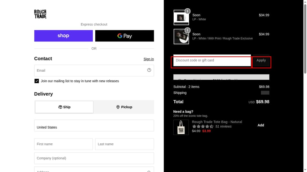
Task: Select the Pickup delivery option
Action: [x=124, y=107]
